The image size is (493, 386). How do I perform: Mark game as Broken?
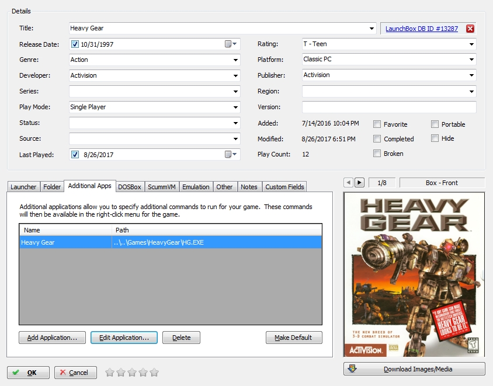377,154
